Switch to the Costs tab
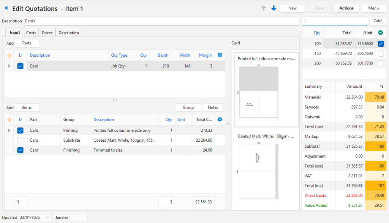 point(31,32)
